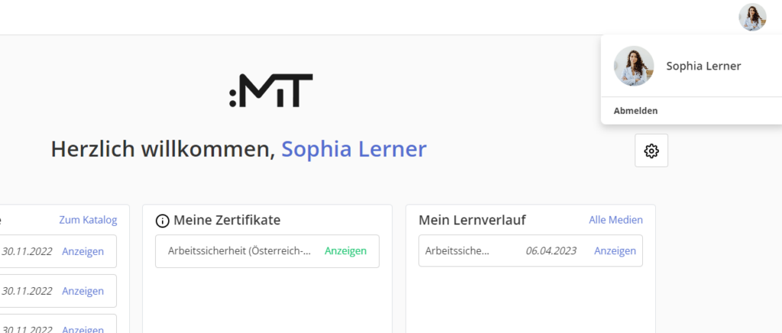Click Anzeigen in the second 30.11.2022 row
Viewport: 782px width, 333px height.
(82, 291)
